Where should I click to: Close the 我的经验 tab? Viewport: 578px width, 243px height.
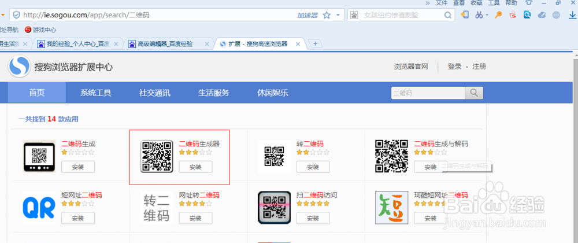coord(116,44)
